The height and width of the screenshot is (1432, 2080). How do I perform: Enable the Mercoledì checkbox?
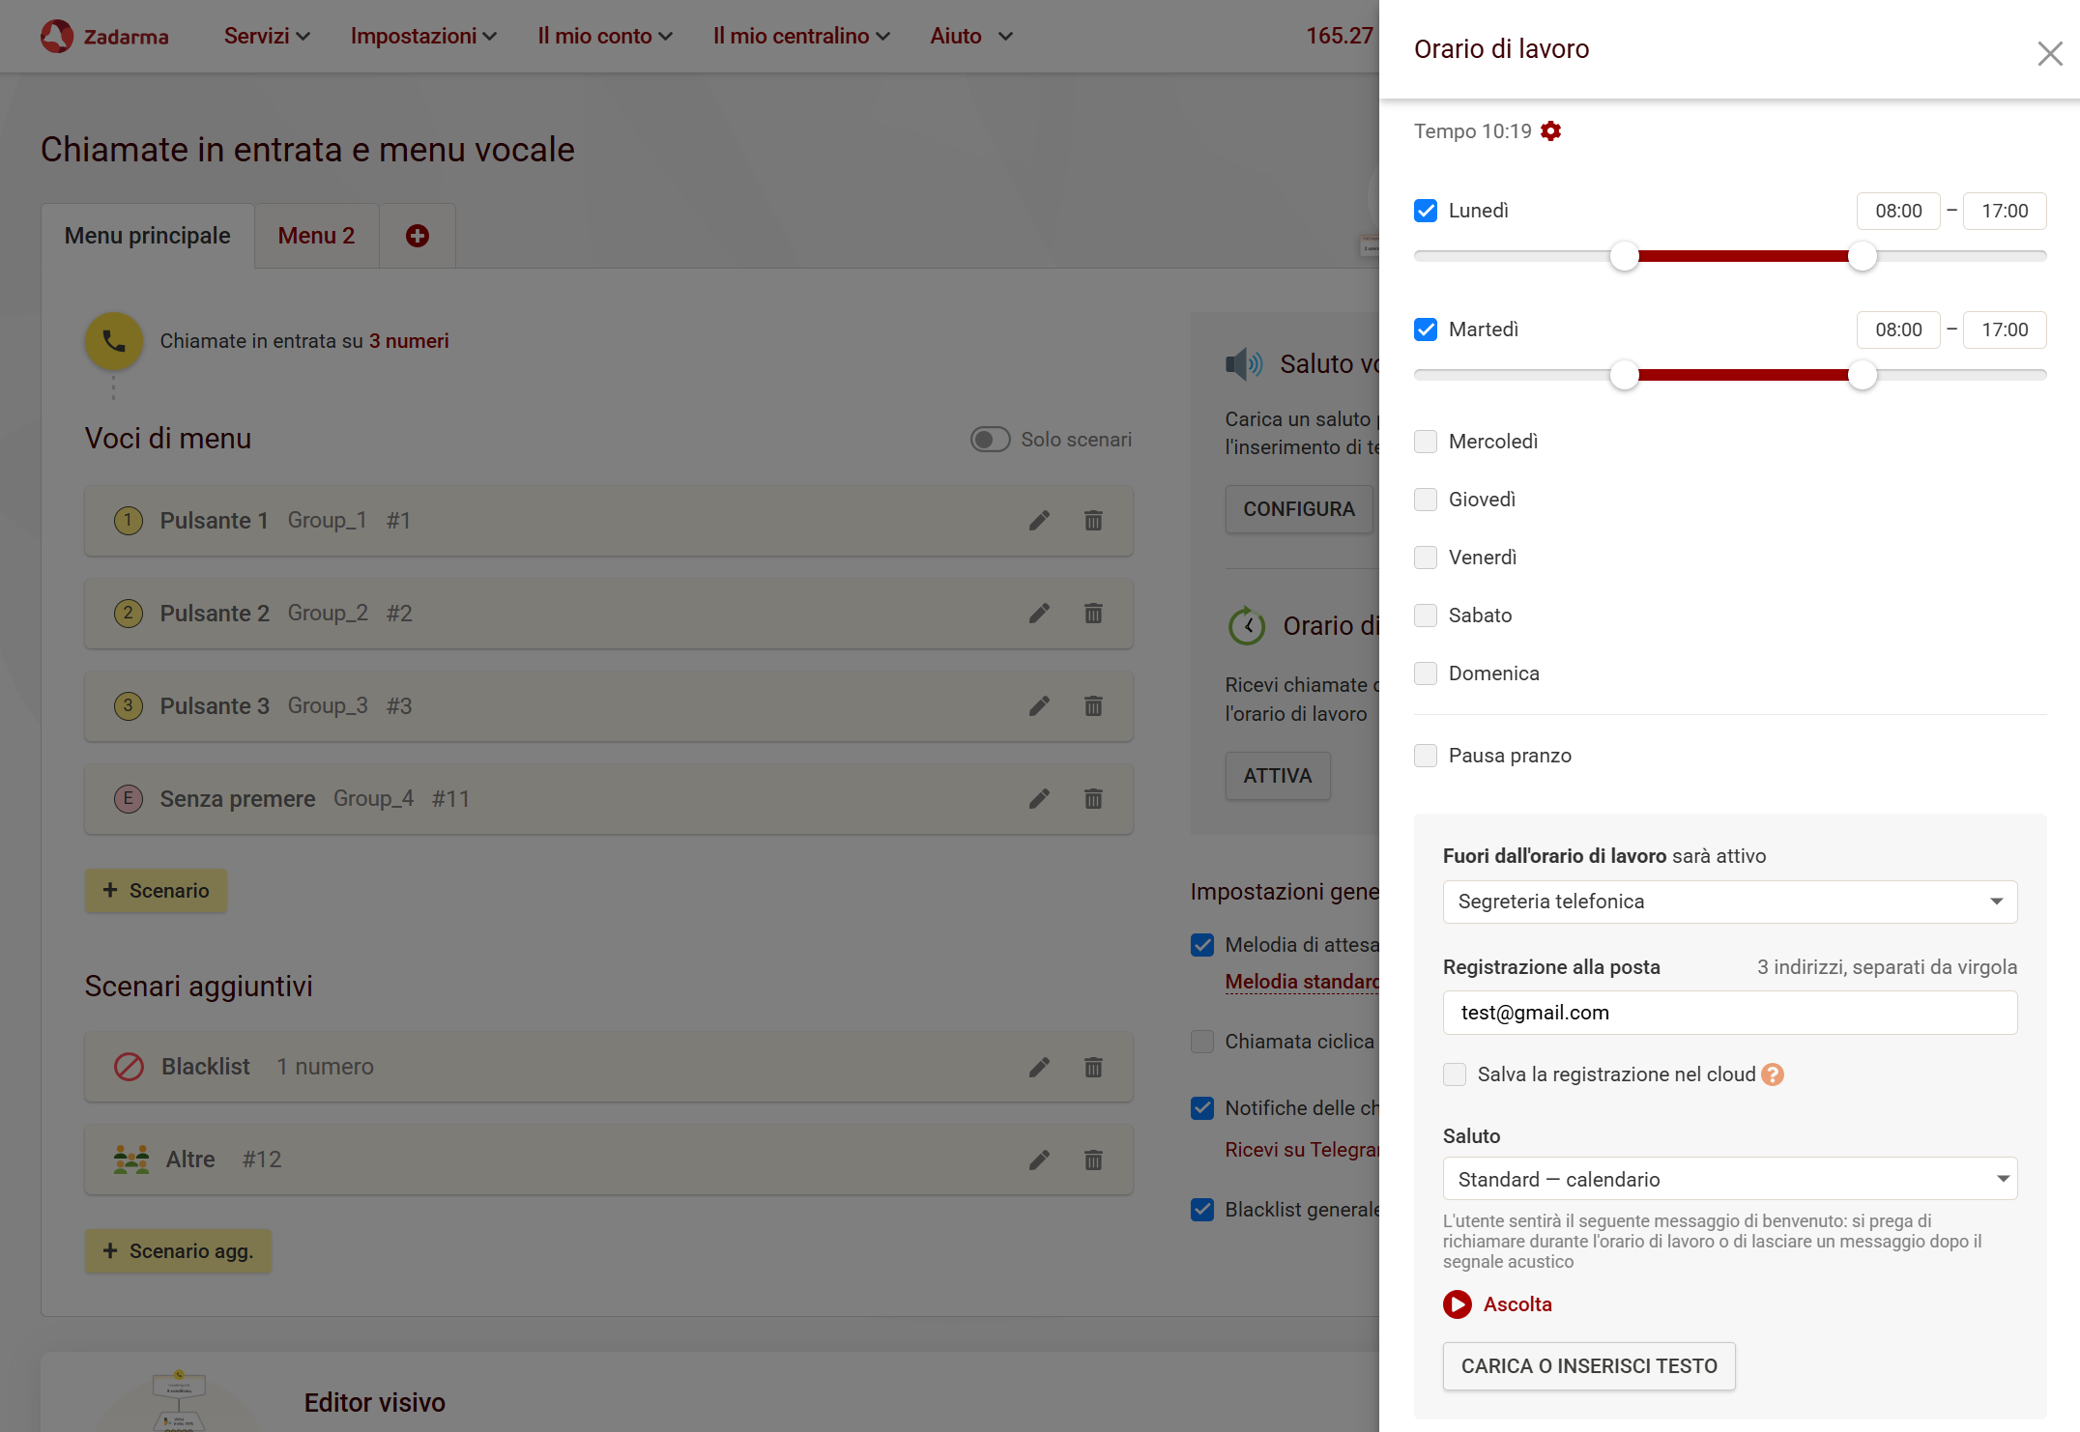coord(1426,442)
